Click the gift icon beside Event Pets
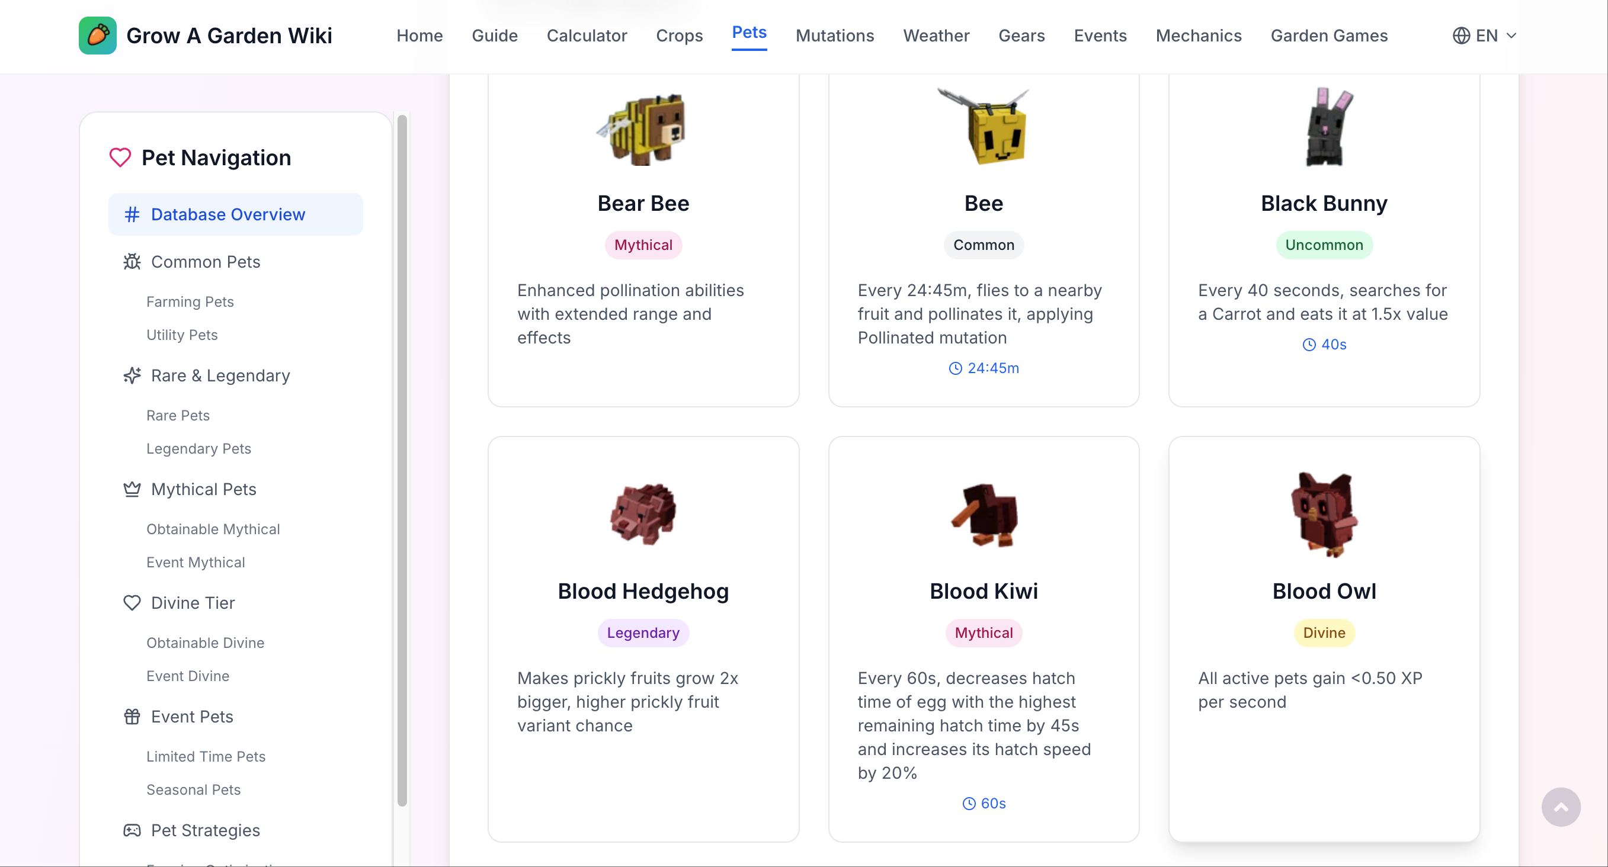The height and width of the screenshot is (867, 1608). [x=132, y=716]
